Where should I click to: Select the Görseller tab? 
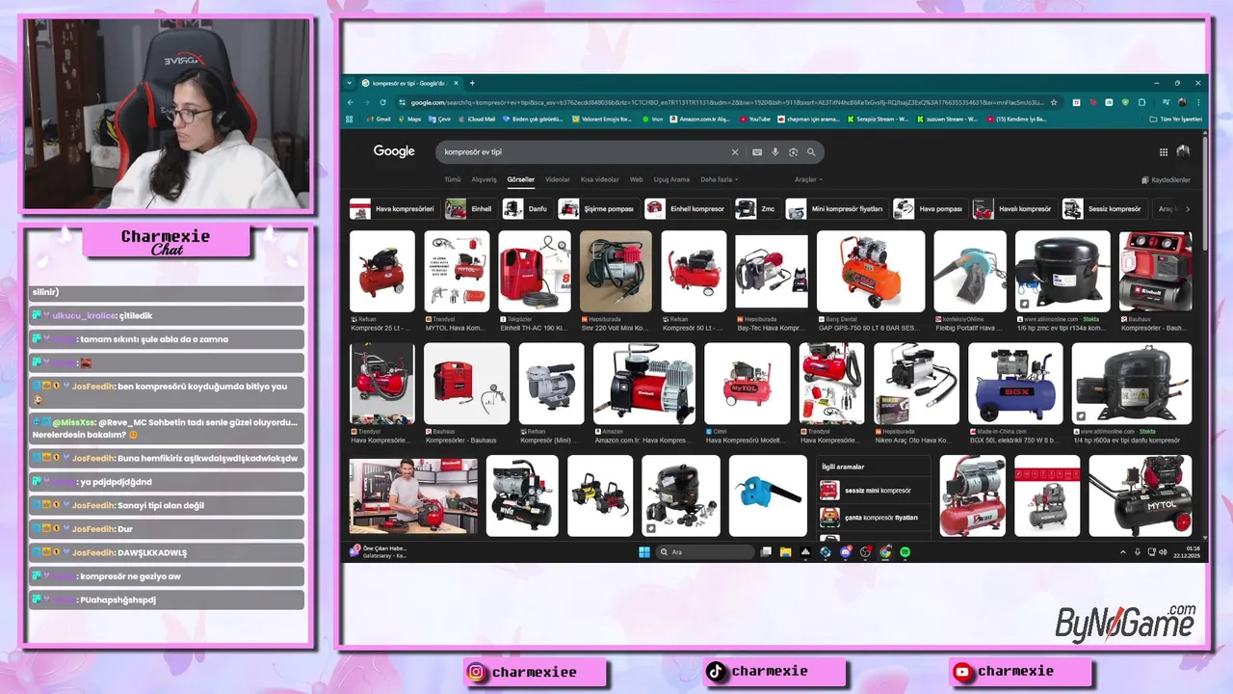pyautogui.click(x=521, y=179)
